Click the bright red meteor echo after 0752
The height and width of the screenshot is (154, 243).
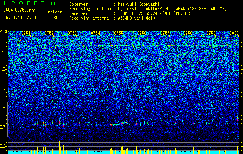coord(59,122)
